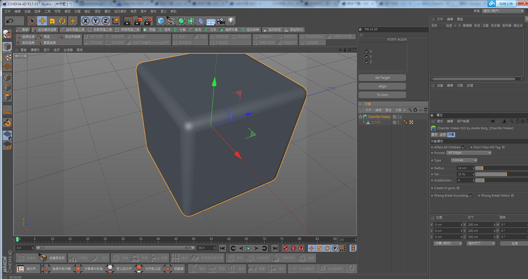Open the Process All Edges dropdown
This screenshot has height=279, width=528.
[x=469, y=153]
